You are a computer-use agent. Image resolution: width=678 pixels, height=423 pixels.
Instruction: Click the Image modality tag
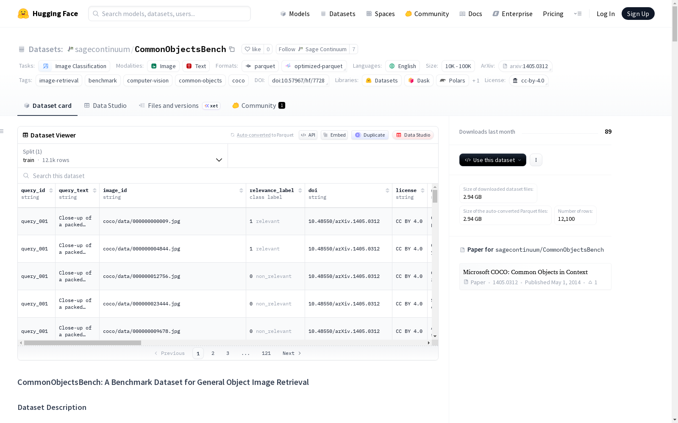click(x=163, y=66)
